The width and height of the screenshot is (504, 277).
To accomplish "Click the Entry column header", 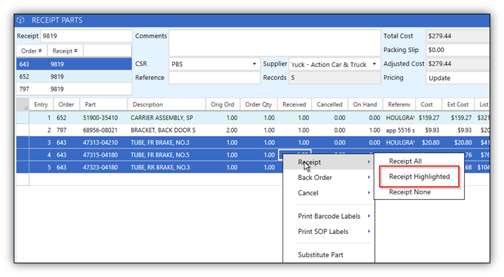I will [x=41, y=105].
